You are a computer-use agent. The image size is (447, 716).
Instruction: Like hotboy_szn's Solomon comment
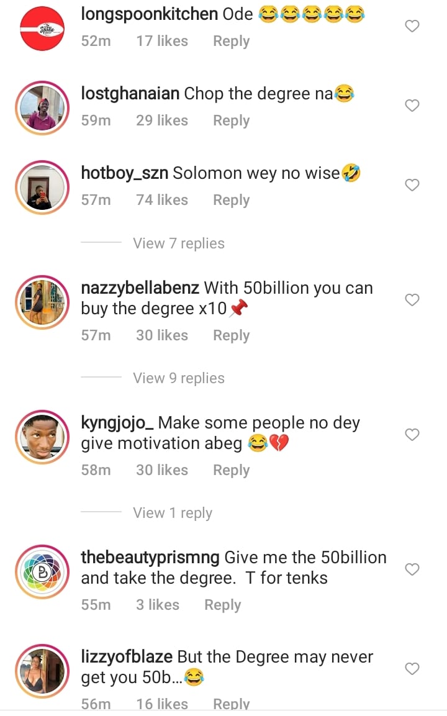point(412,185)
